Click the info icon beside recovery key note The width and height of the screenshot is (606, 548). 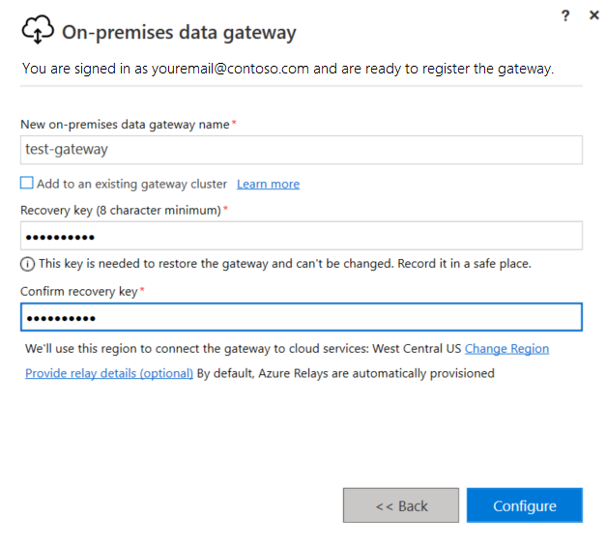[27, 263]
